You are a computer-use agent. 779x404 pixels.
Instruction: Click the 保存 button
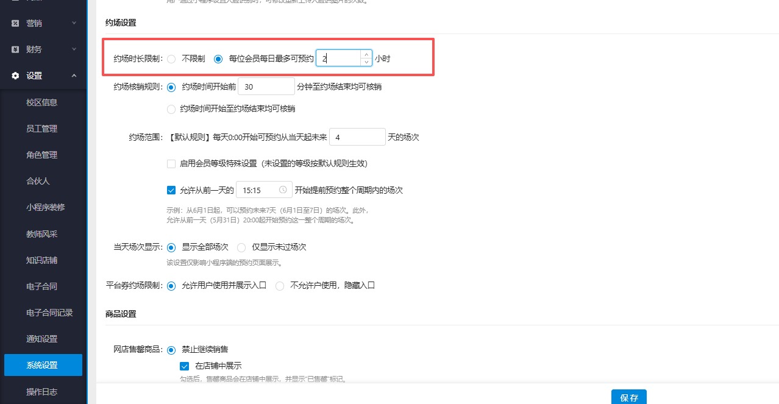tap(628, 397)
